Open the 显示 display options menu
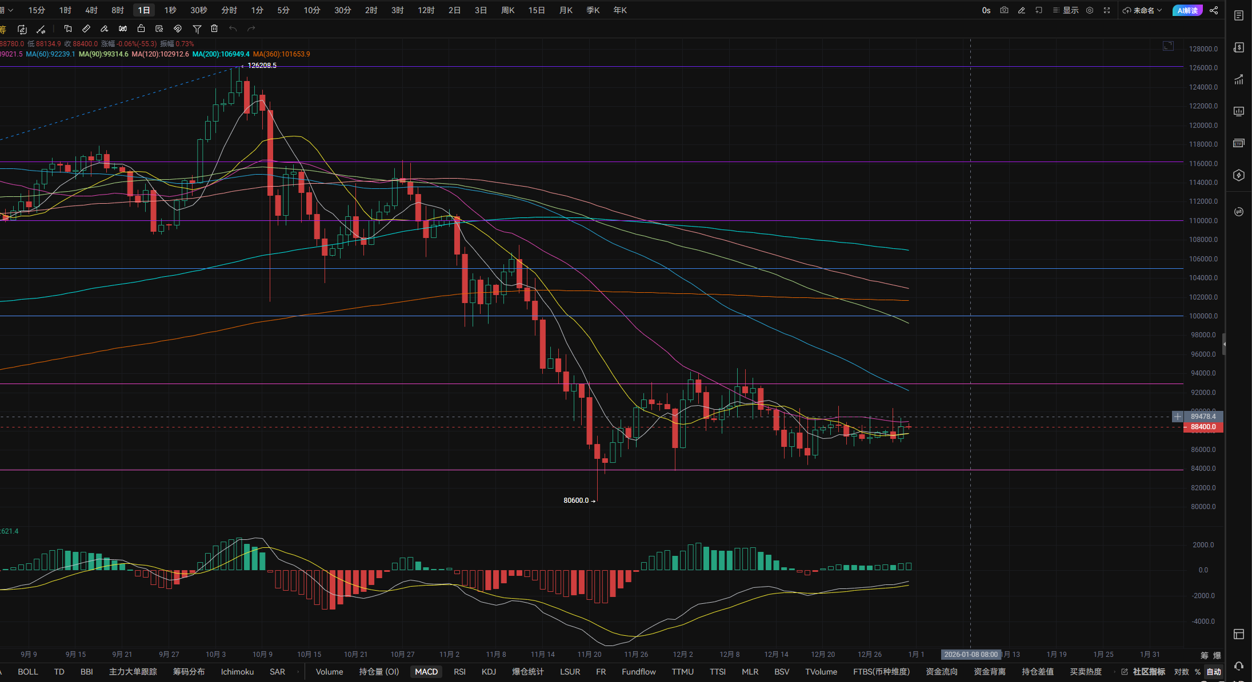Viewport: 1252px width, 682px height. (x=1066, y=10)
